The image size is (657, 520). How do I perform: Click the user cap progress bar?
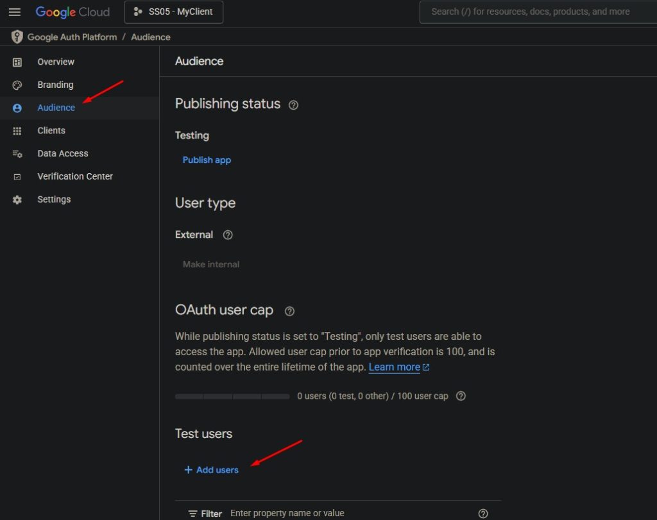pos(232,396)
